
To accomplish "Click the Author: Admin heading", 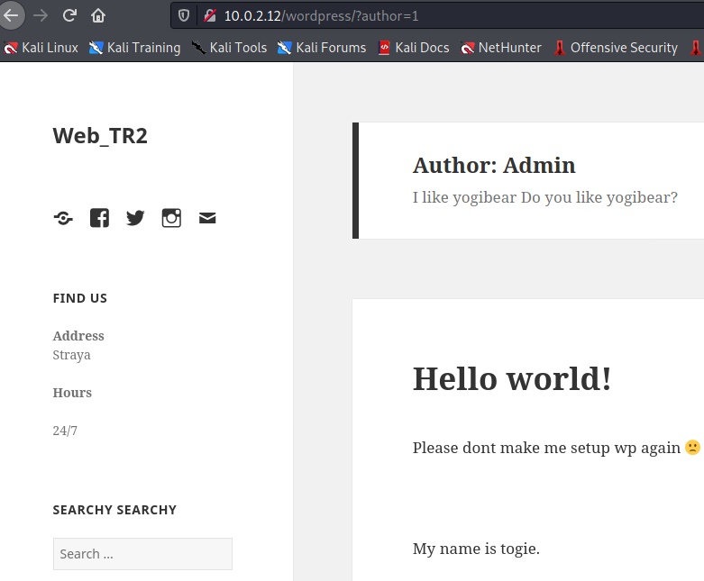I will pos(494,165).
